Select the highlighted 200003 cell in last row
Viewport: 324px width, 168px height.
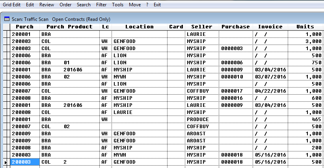(x=25, y=162)
